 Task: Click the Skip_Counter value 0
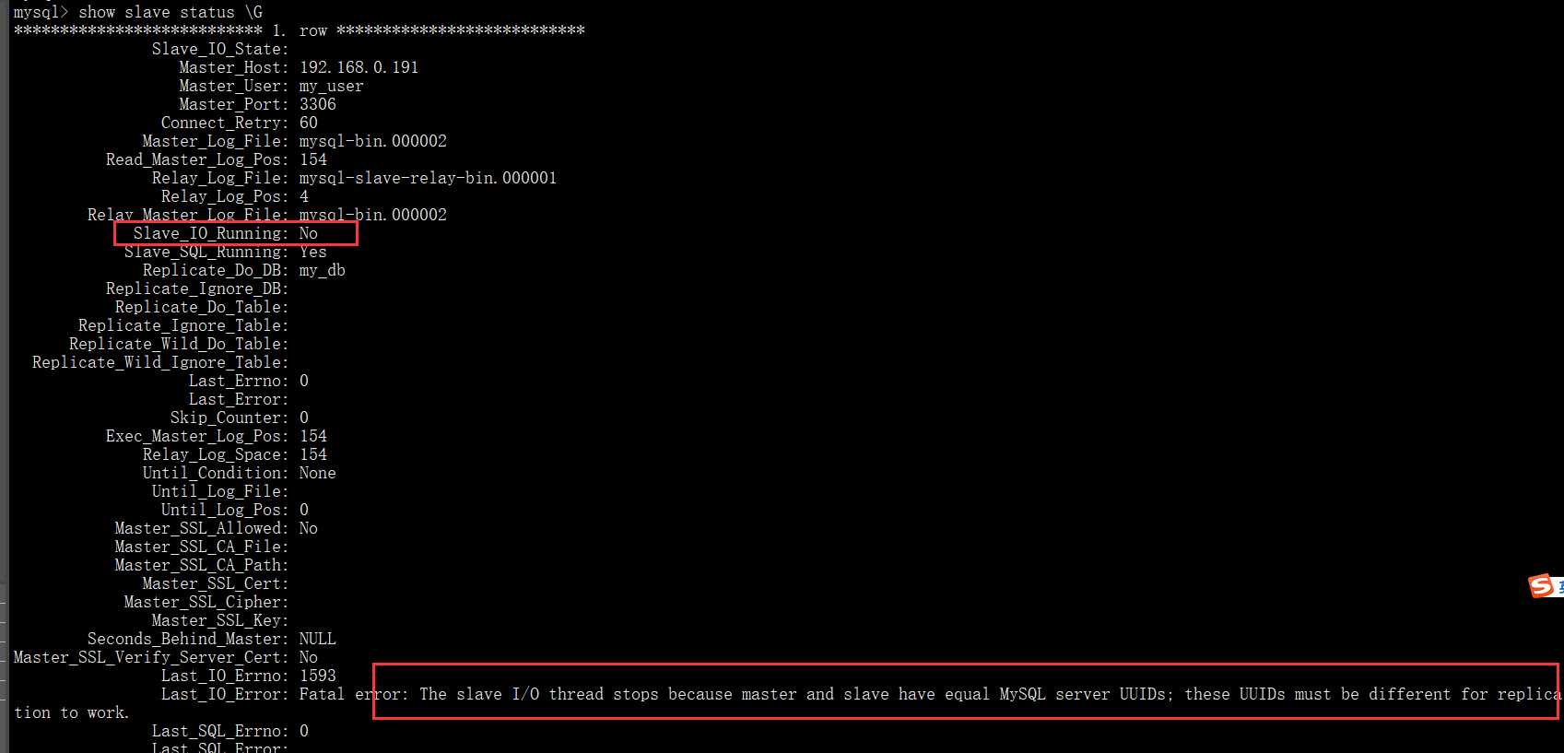304,418
